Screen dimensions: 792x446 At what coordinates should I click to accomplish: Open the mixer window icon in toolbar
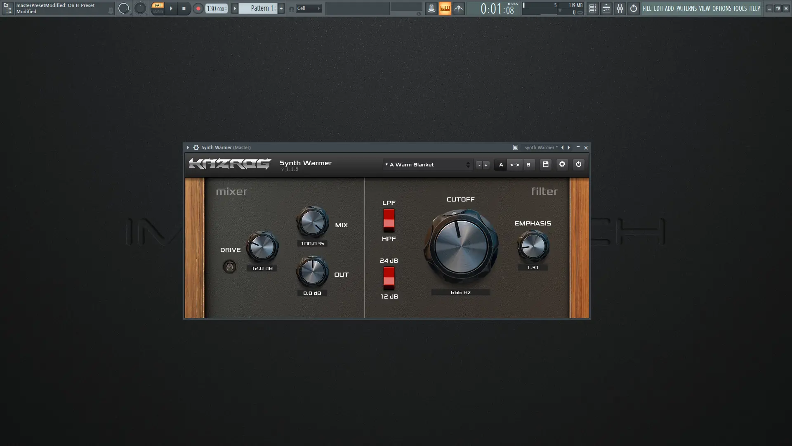click(620, 8)
